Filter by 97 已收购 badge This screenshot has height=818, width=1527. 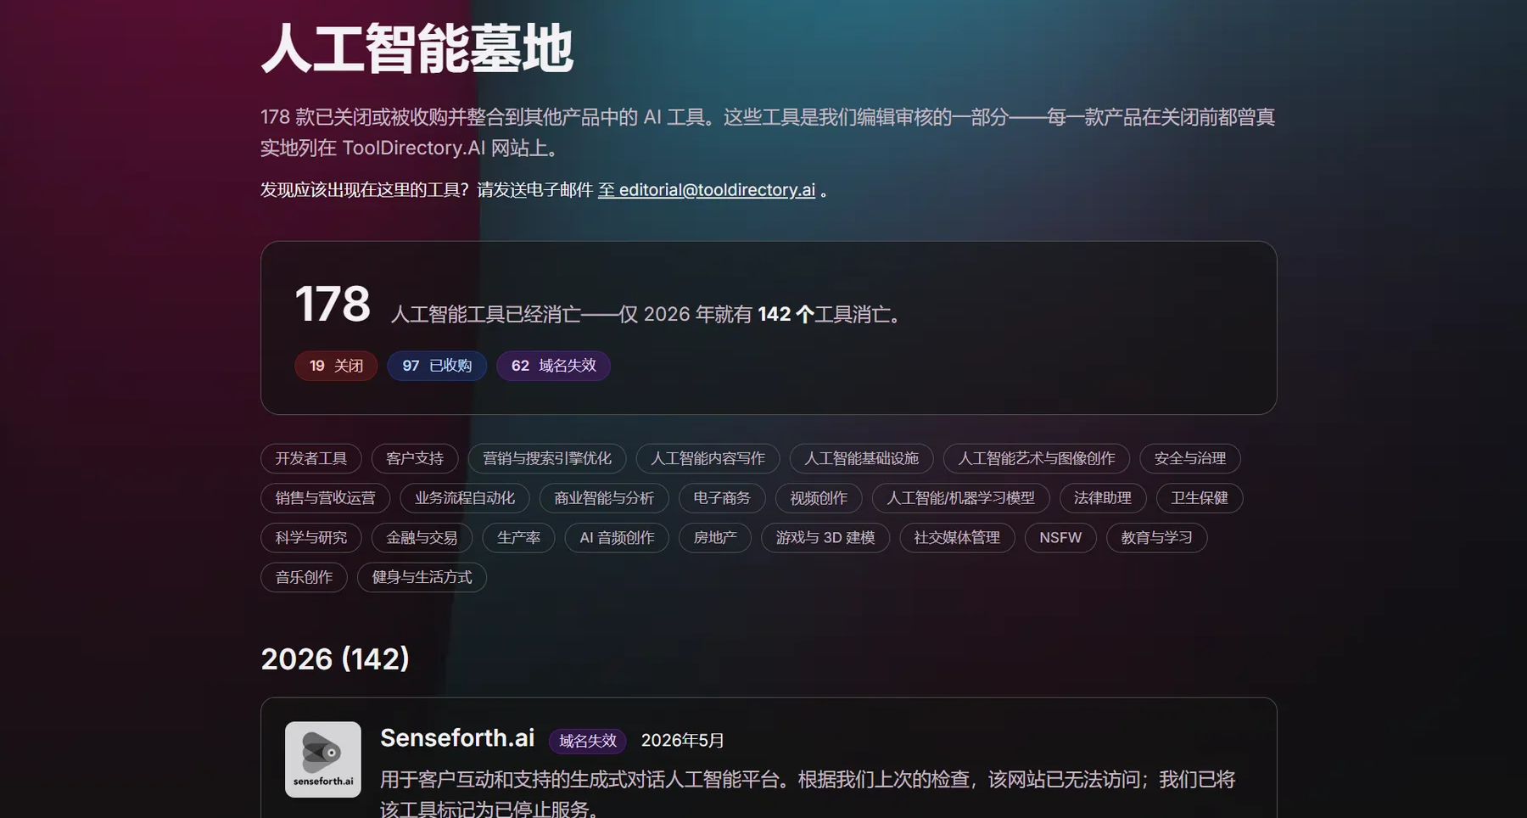click(437, 366)
